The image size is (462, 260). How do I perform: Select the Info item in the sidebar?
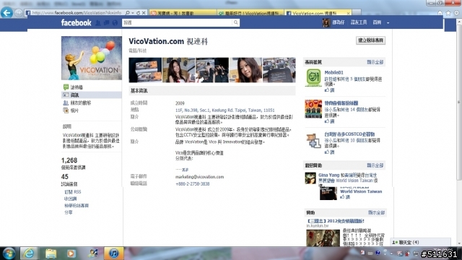point(92,95)
